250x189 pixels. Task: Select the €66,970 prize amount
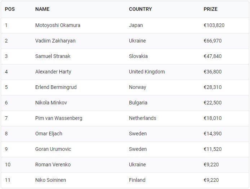pos(213,41)
